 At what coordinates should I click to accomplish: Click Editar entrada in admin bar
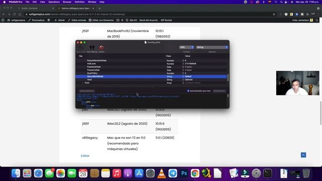pyautogui.click(x=77, y=20)
